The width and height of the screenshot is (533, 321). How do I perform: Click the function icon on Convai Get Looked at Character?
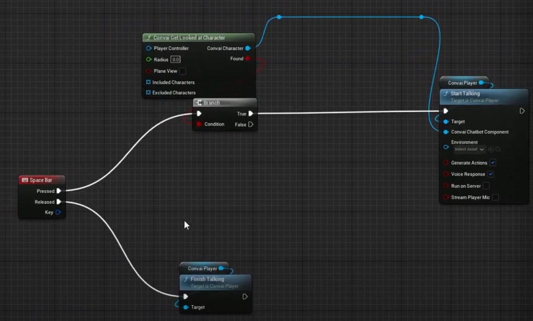148,38
